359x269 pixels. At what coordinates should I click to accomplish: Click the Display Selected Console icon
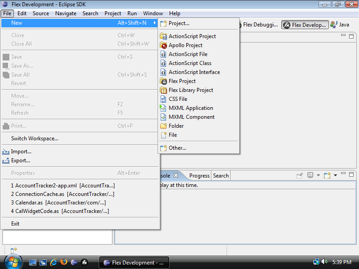click(x=310, y=175)
